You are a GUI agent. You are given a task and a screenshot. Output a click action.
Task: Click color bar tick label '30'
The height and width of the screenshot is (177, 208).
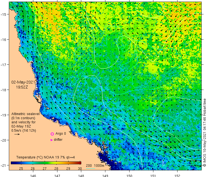[80, 168]
